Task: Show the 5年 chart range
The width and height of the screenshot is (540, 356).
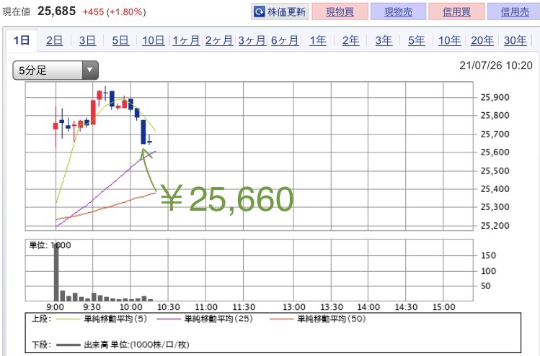Action: point(417,40)
